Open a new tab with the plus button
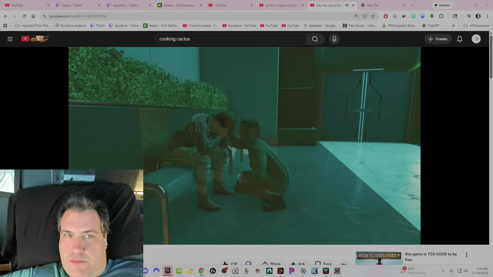Viewport: 493px width, 277px height. pos(413,5)
